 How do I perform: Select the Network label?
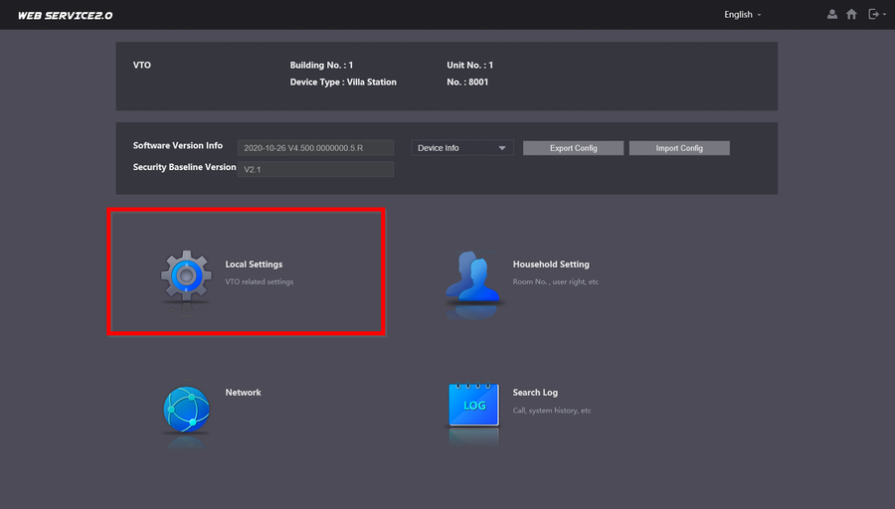tap(243, 393)
